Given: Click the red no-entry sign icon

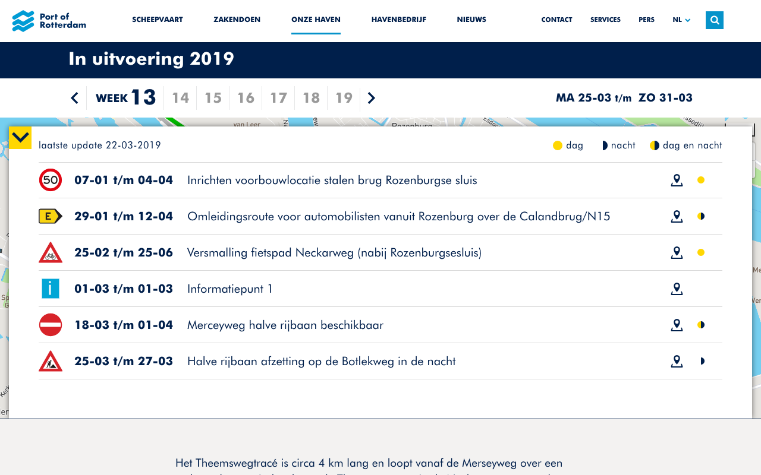Looking at the screenshot, I should [x=51, y=325].
